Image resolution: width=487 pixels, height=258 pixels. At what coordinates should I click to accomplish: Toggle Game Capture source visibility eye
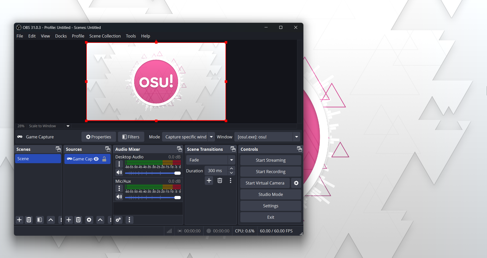pos(96,159)
